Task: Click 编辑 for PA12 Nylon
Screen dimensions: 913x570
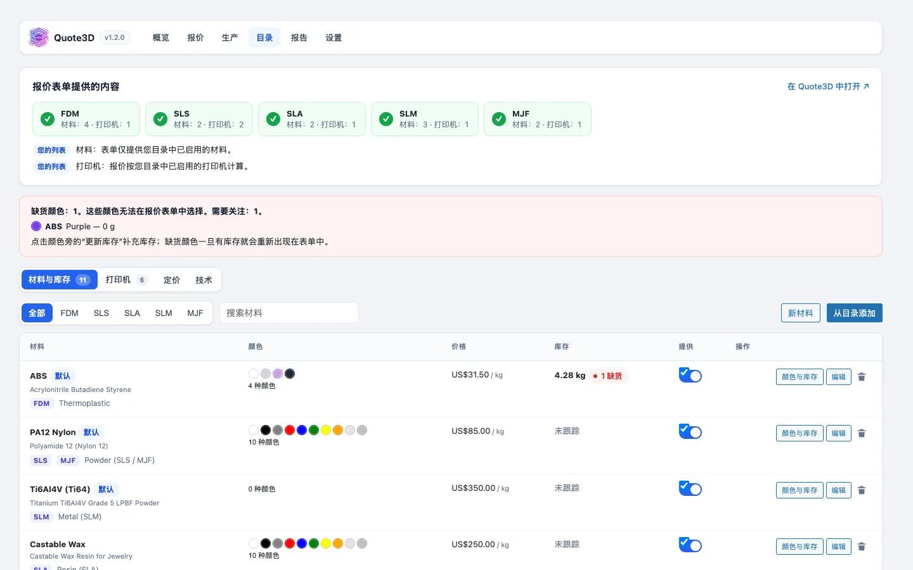Action: tap(839, 433)
